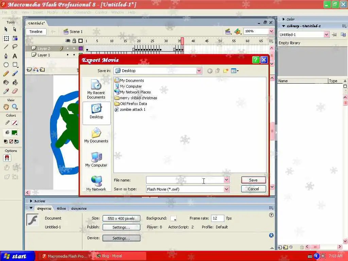348x261 pixels.
Task: Select the Rectangle tool
Action: coord(15,65)
